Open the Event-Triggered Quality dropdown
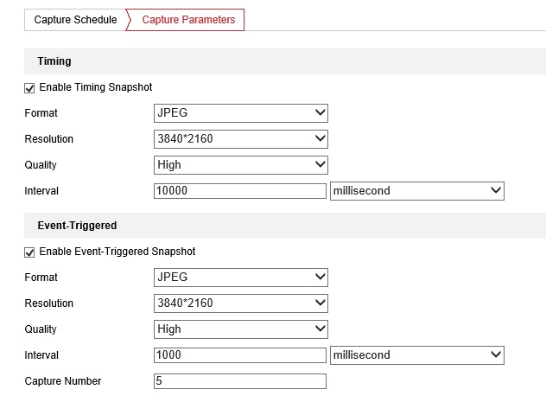This screenshot has width=546, height=415. coord(241,329)
